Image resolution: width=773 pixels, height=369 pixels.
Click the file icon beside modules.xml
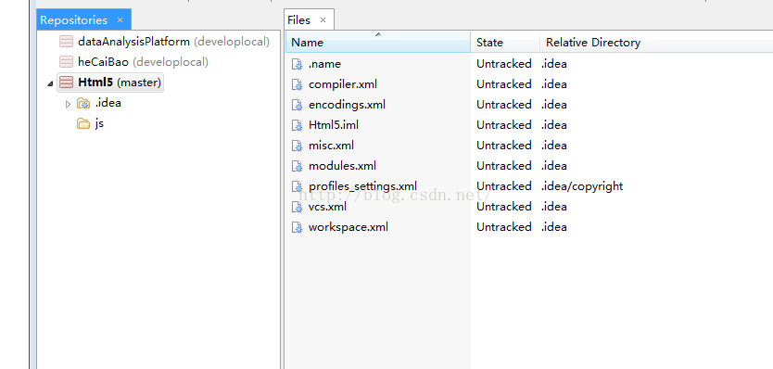[x=297, y=166]
